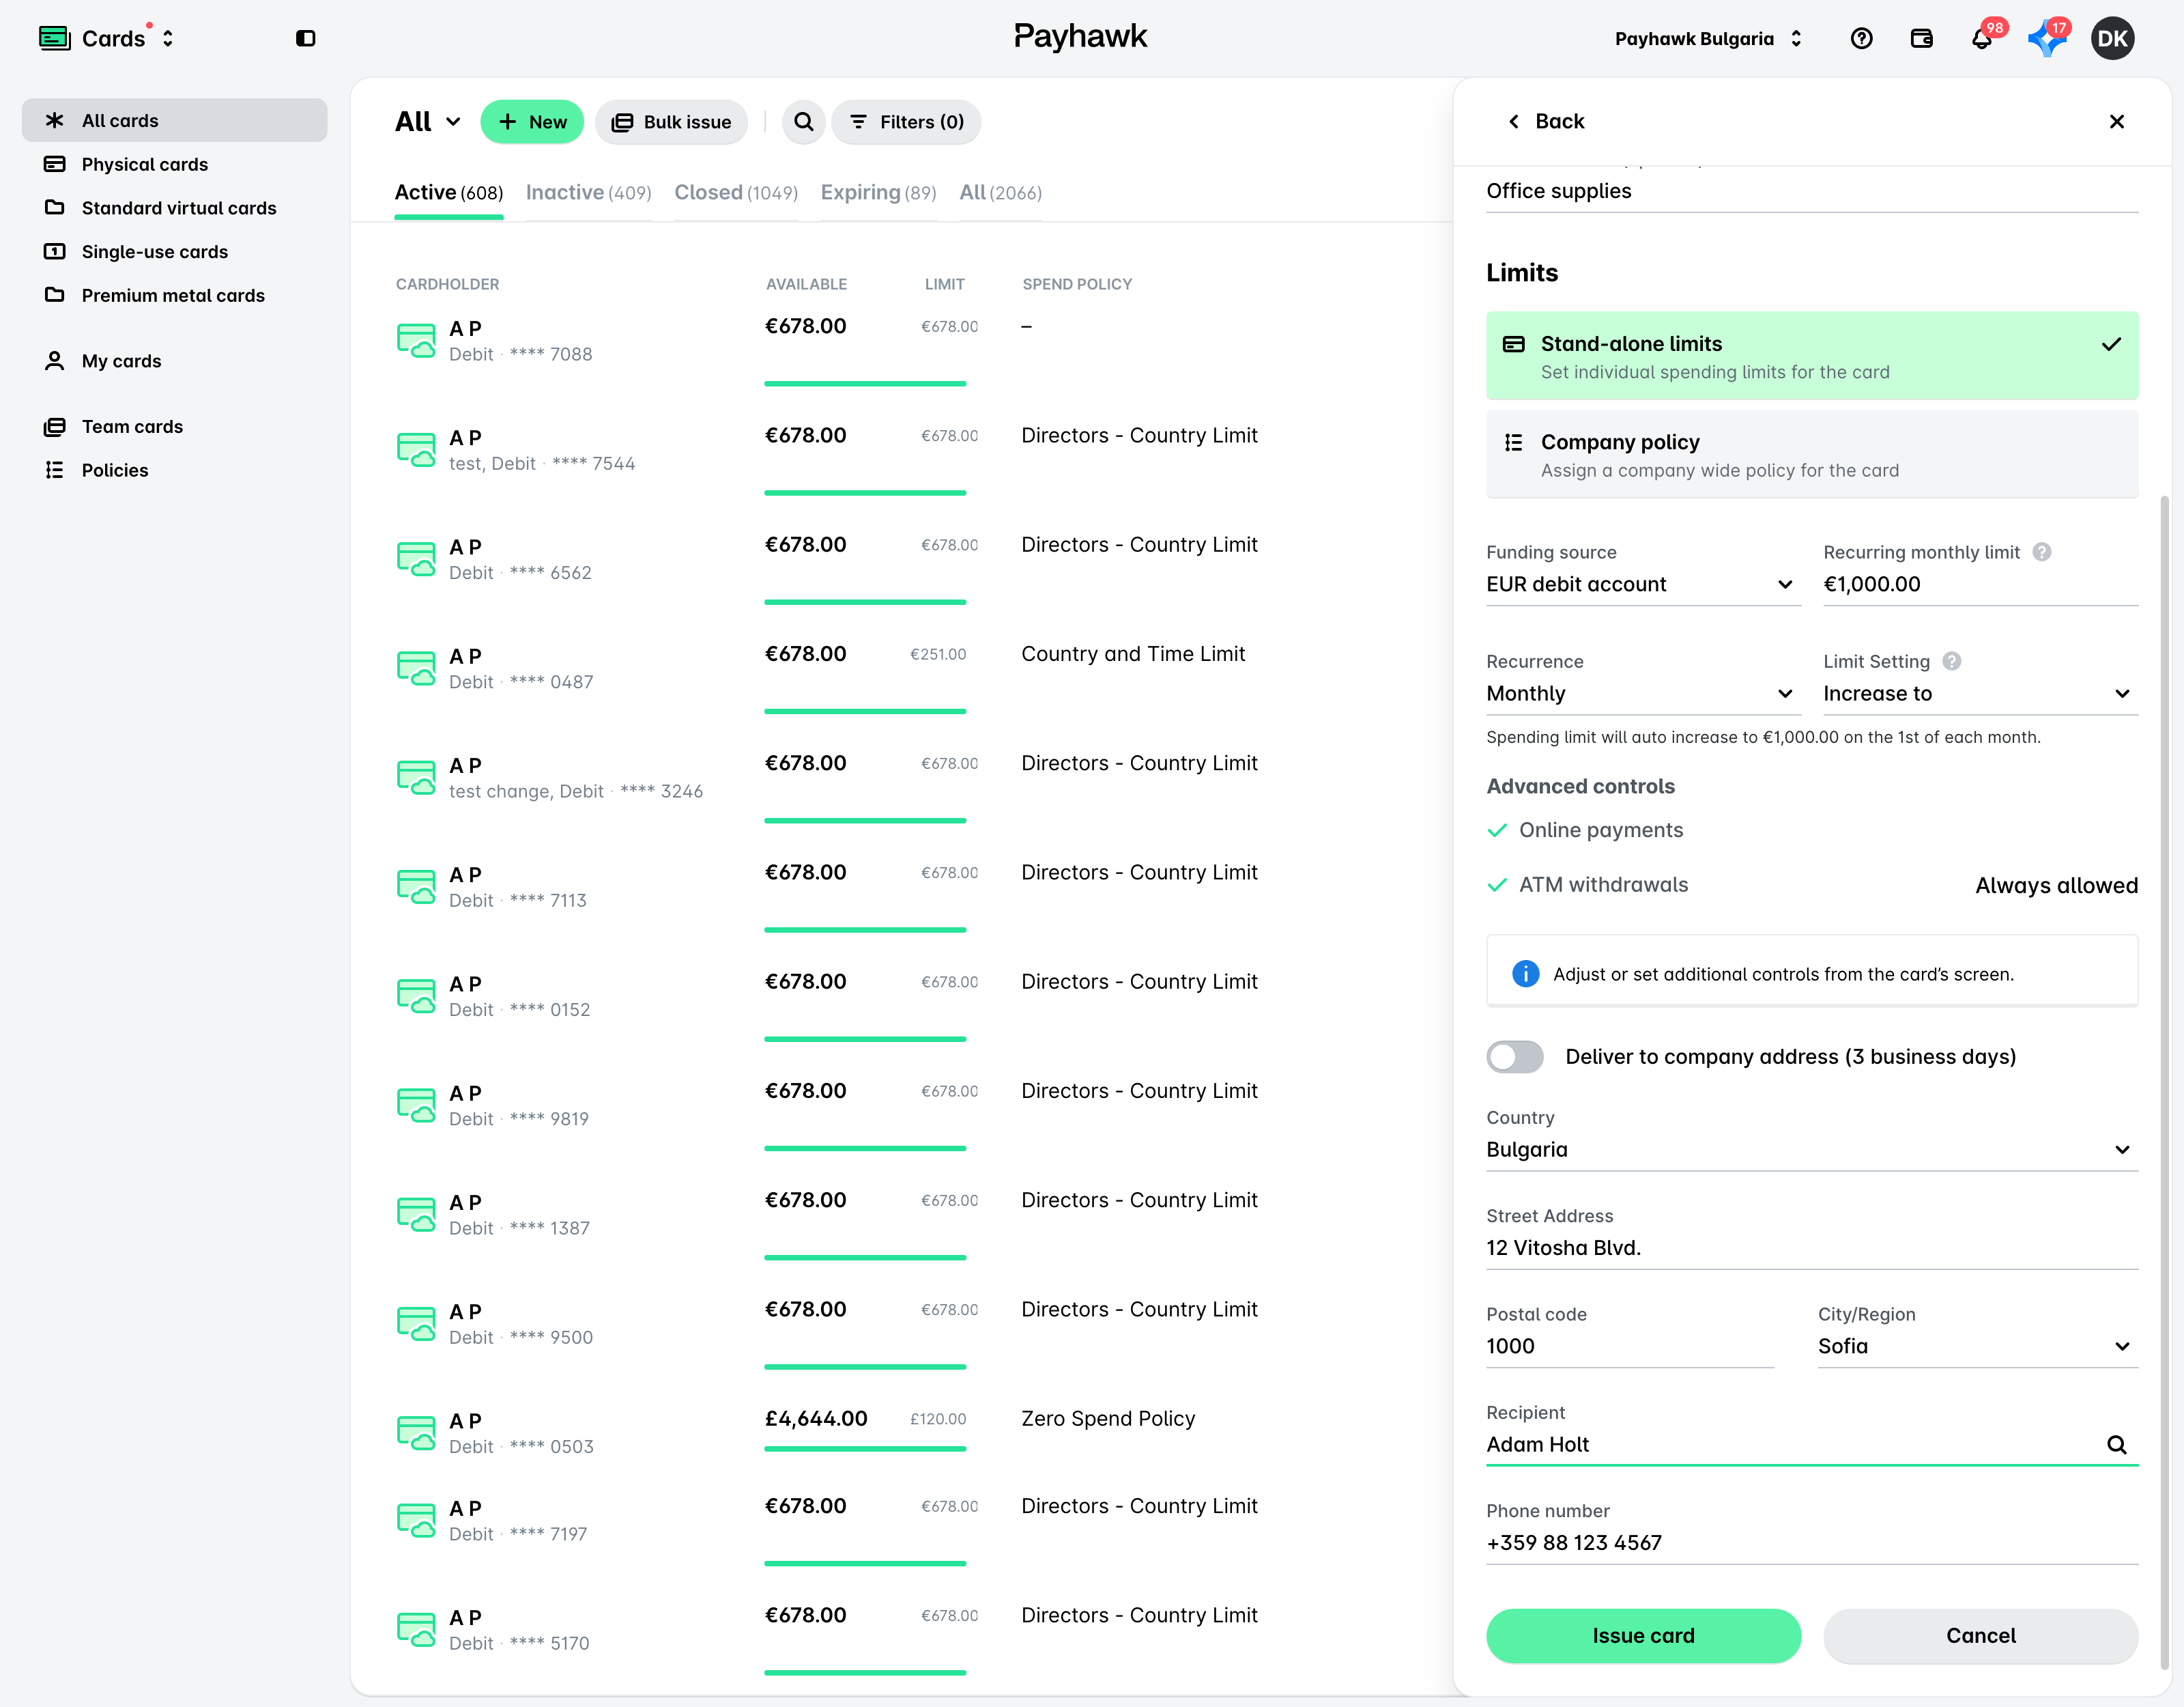The image size is (2184, 1707).
Task: Click the Cards app icon top left
Action: click(54, 38)
